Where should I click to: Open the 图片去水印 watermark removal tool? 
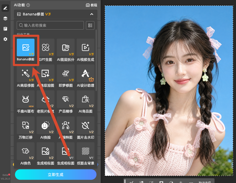point(85,125)
